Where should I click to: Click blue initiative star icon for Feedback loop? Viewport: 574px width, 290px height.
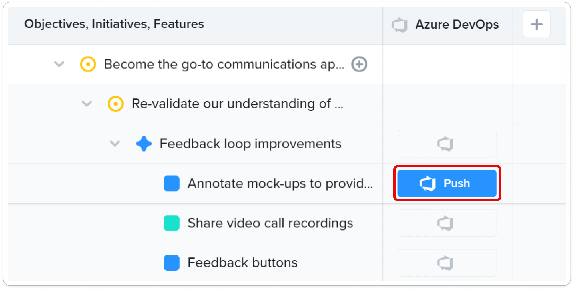(144, 144)
